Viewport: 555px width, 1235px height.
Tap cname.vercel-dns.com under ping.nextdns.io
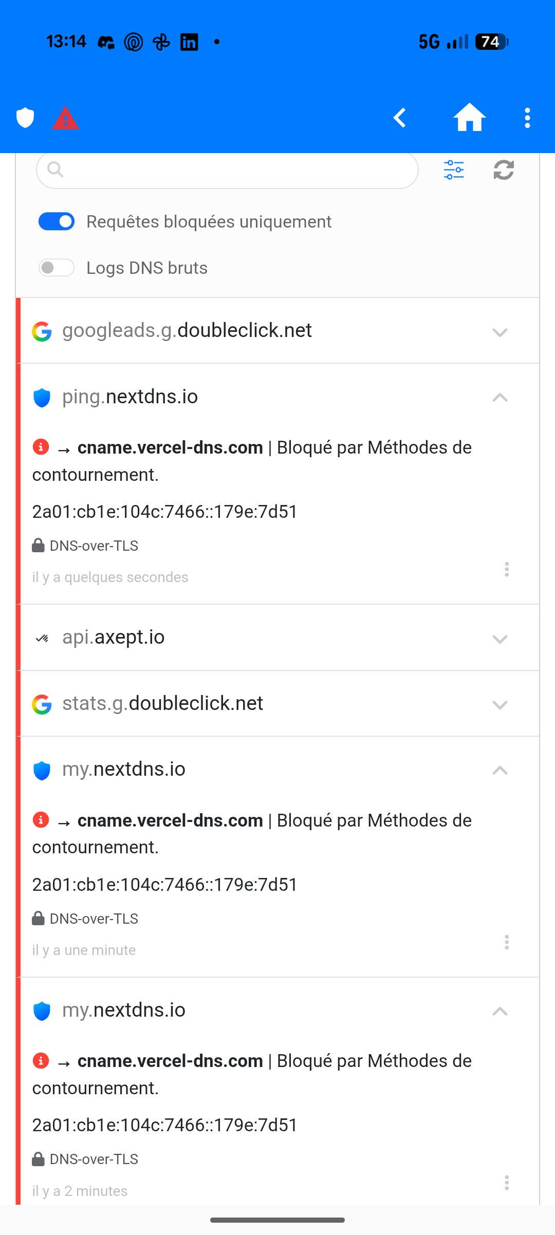(170, 447)
